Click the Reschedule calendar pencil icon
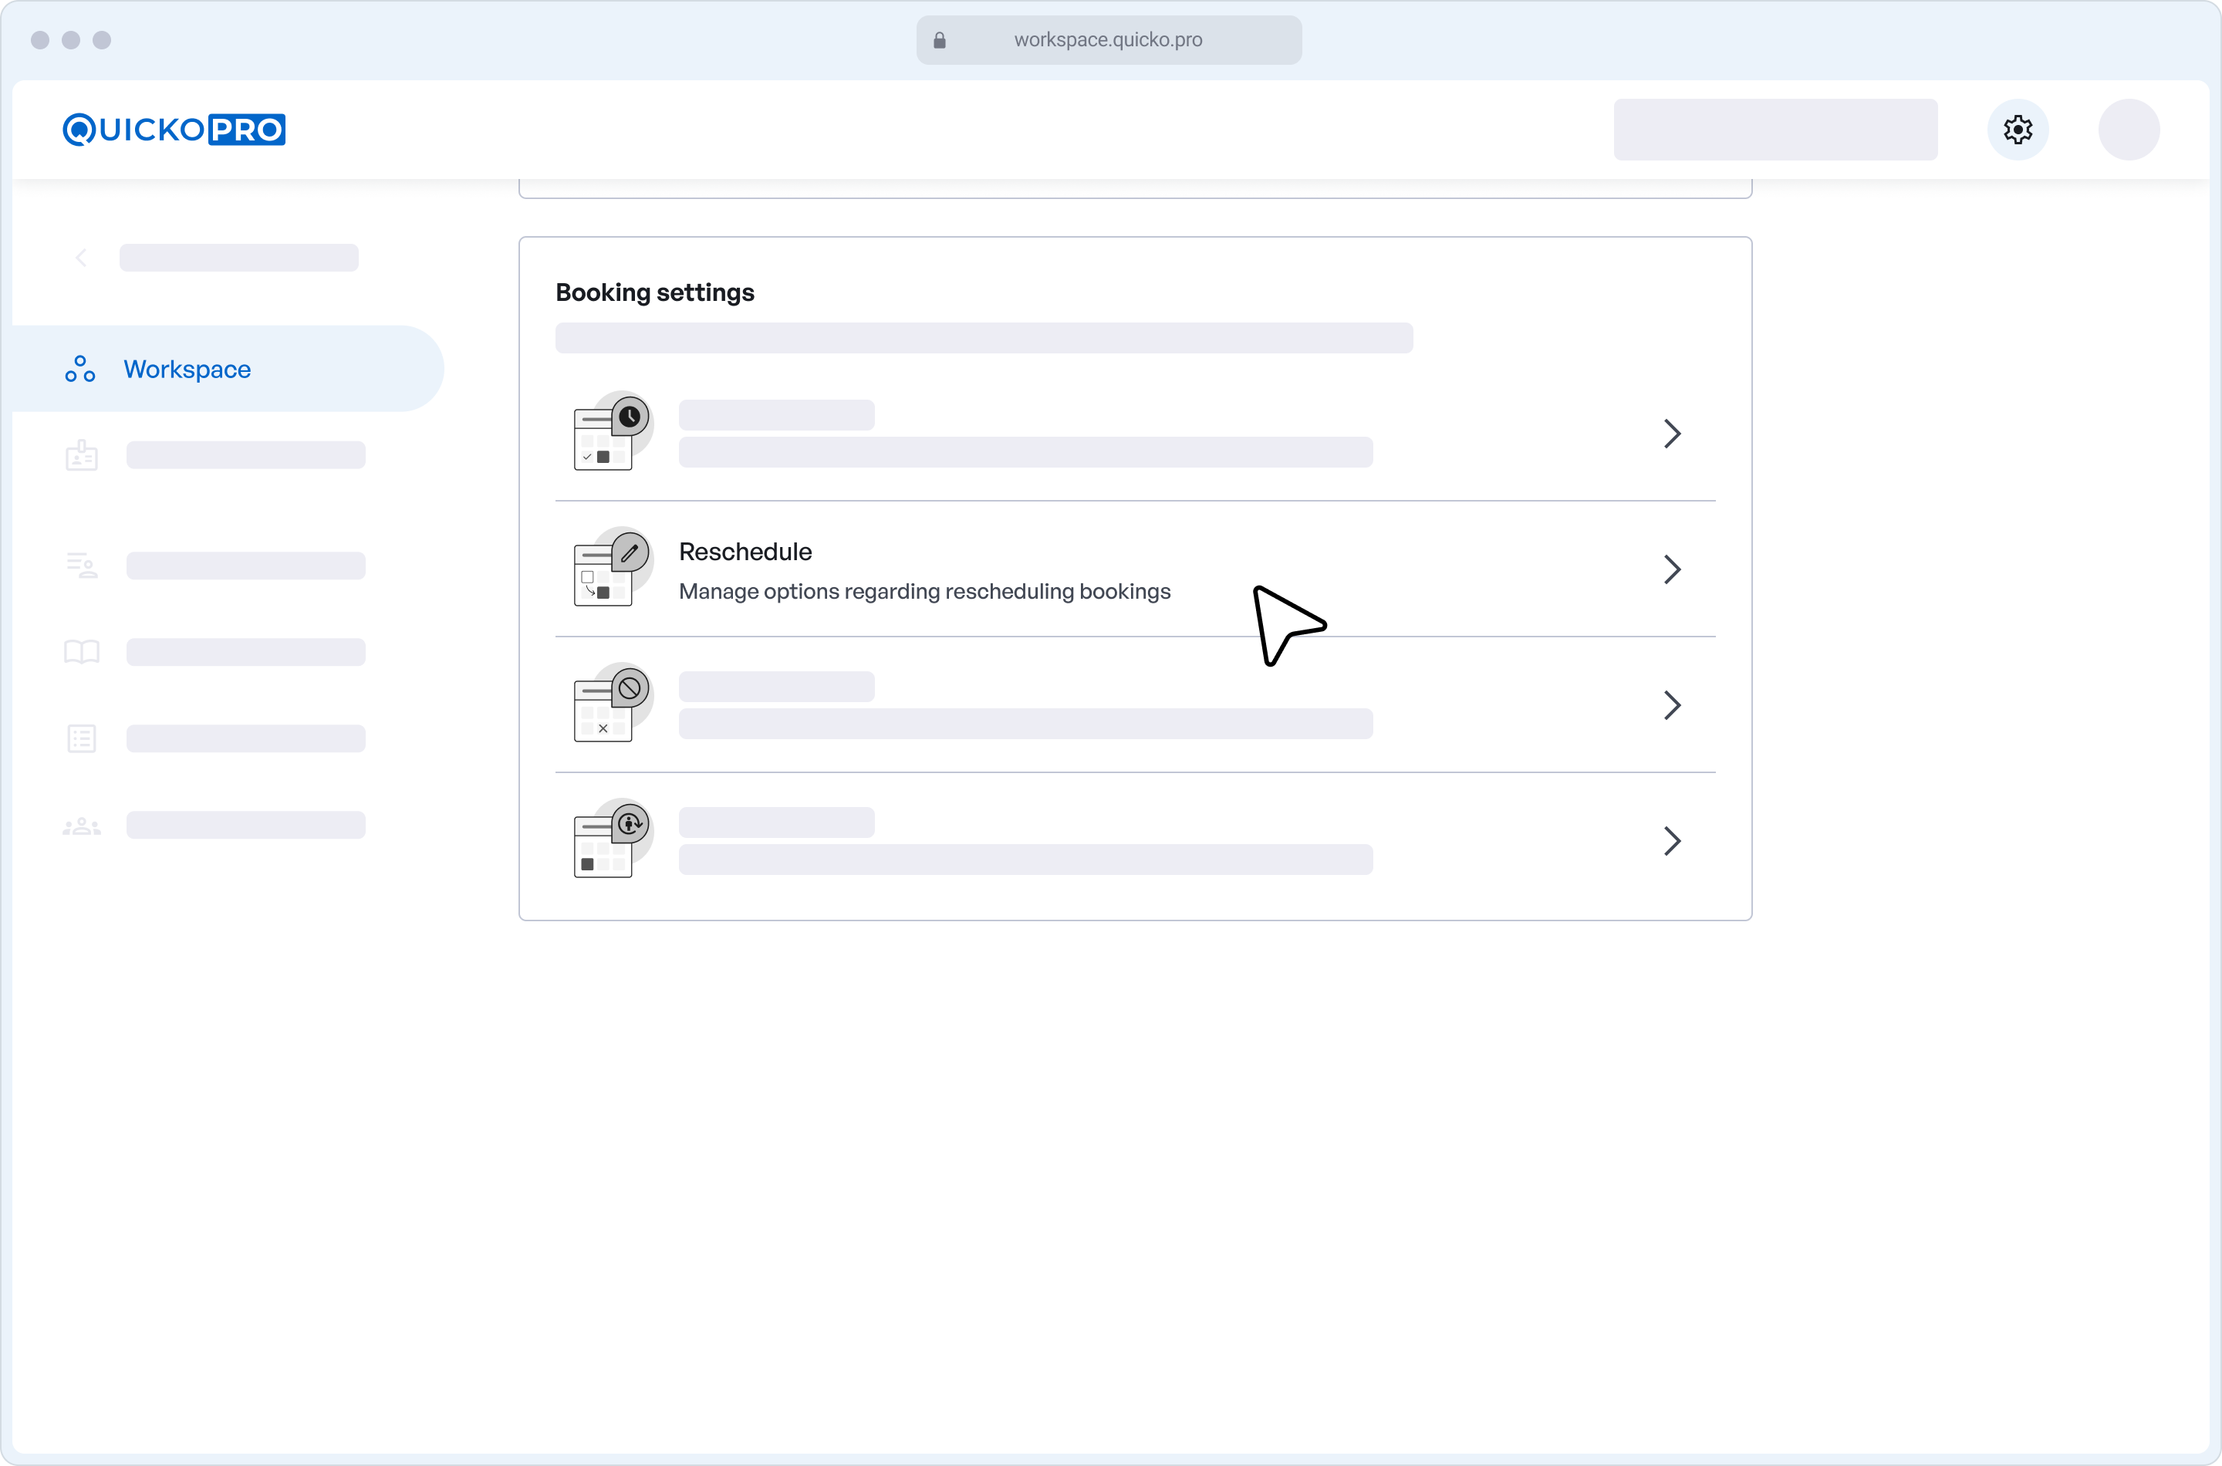The image size is (2222, 1466). click(613, 566)
